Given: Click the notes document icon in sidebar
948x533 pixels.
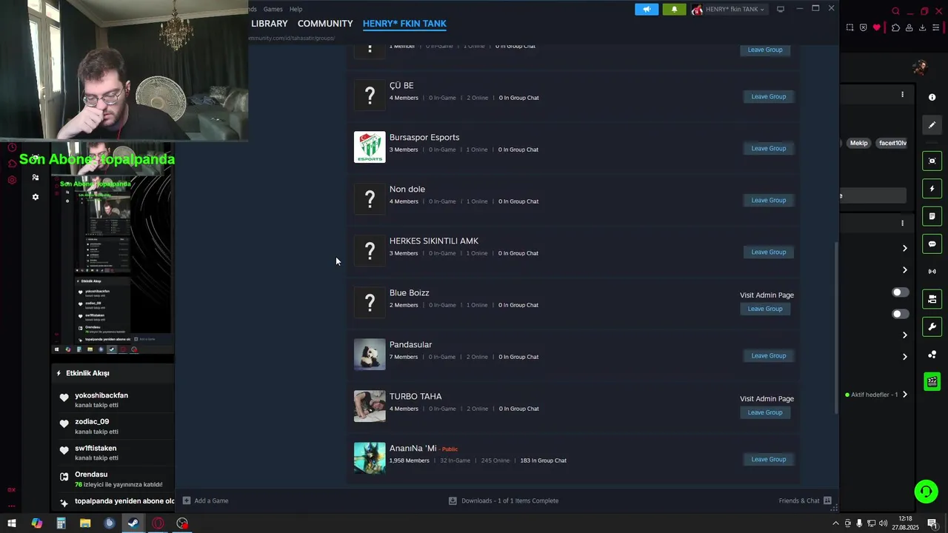Looking at the screenshot, I should tap(932, 216).
